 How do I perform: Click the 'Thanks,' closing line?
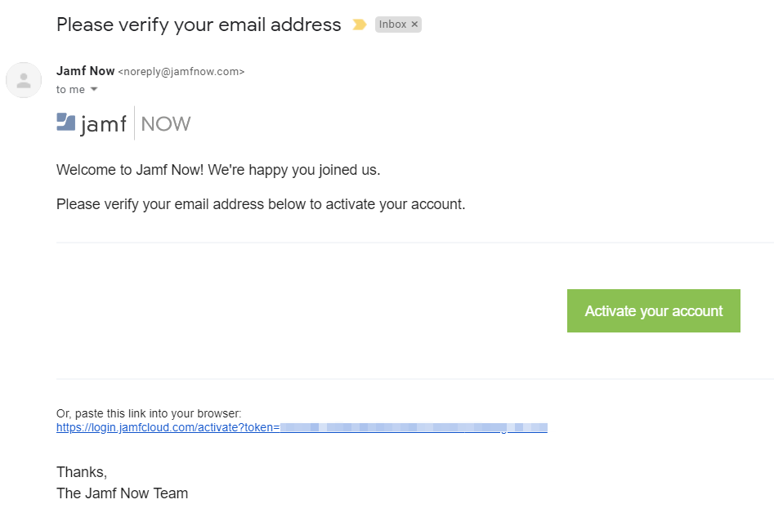coord(82,472)
